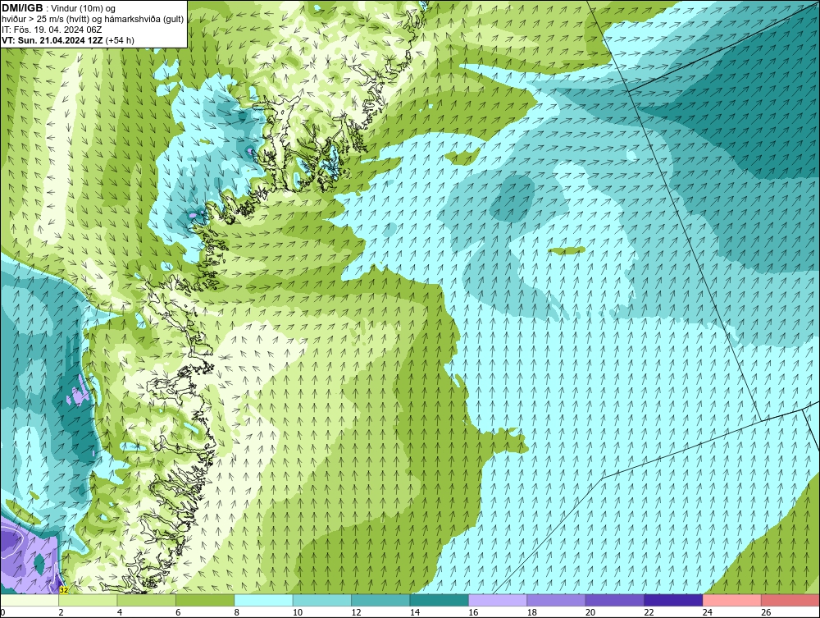The image size is (820, 618).
Task: Select the light green 2–4 m/s legend swatch
Action: tap(88, 600)
